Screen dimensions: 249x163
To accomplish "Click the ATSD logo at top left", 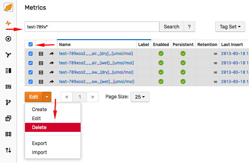I will point(8,7).
